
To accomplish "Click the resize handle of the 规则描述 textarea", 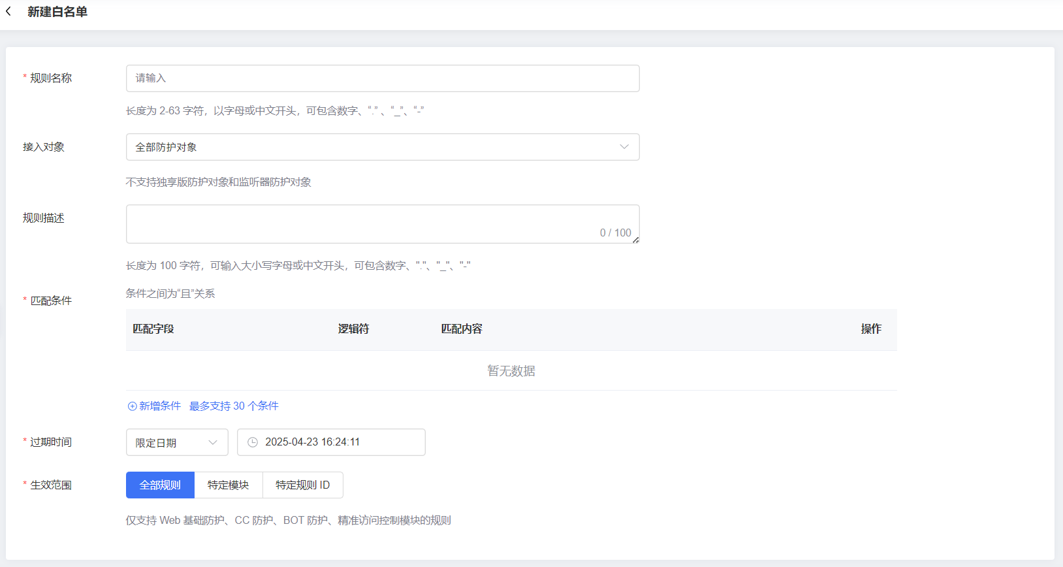I will [x=635, y=240].
